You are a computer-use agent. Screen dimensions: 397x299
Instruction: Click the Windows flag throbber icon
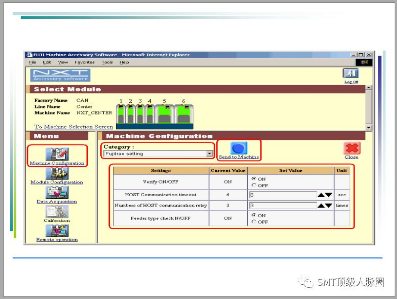click(x=364, y=62)
